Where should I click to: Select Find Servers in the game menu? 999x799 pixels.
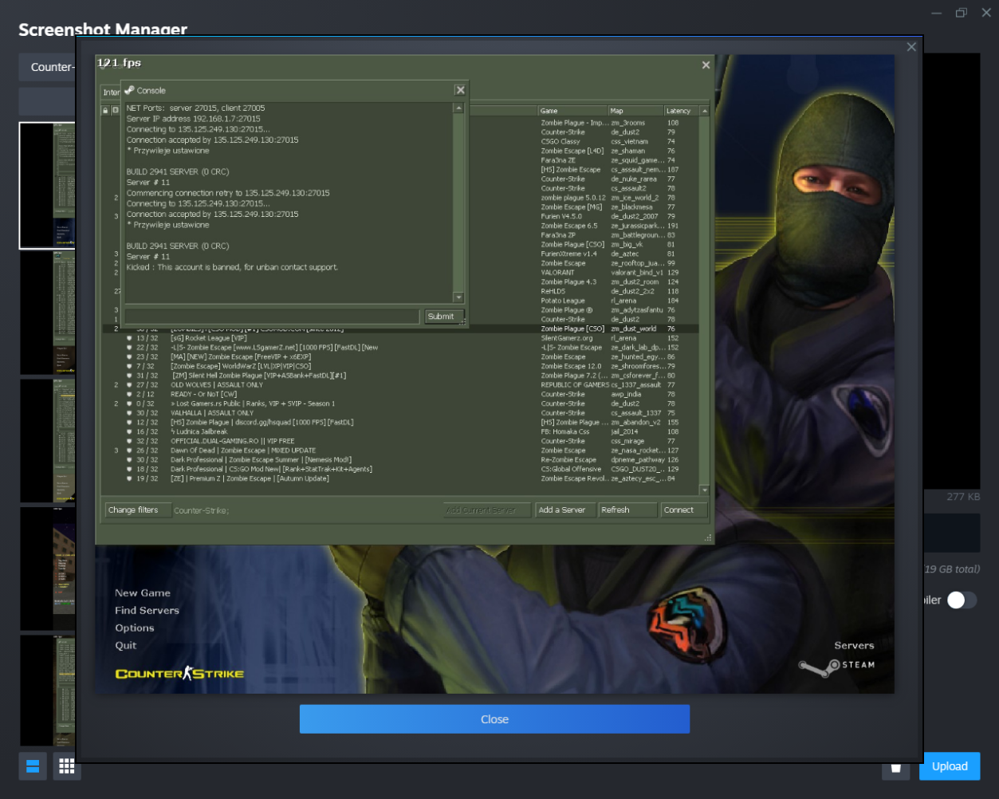click(147, 610)
